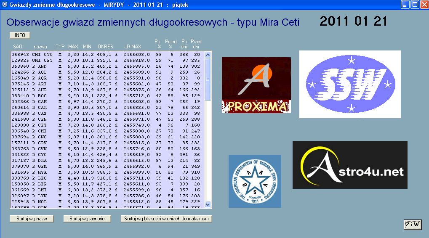Close the MIRYDY window
The image size is (429, 238).
pyautogui.click(x=425, y=5)
